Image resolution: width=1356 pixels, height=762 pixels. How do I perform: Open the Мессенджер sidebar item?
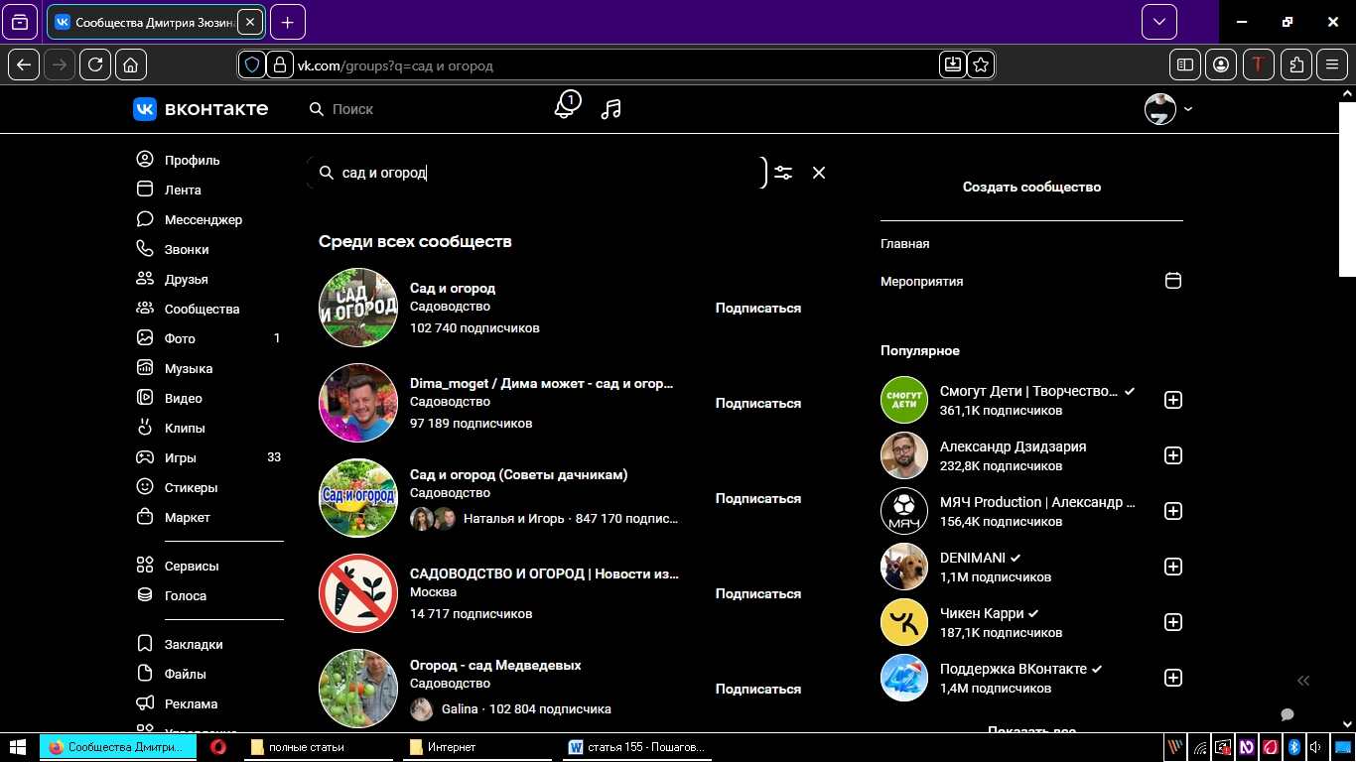tap(203, 219)
